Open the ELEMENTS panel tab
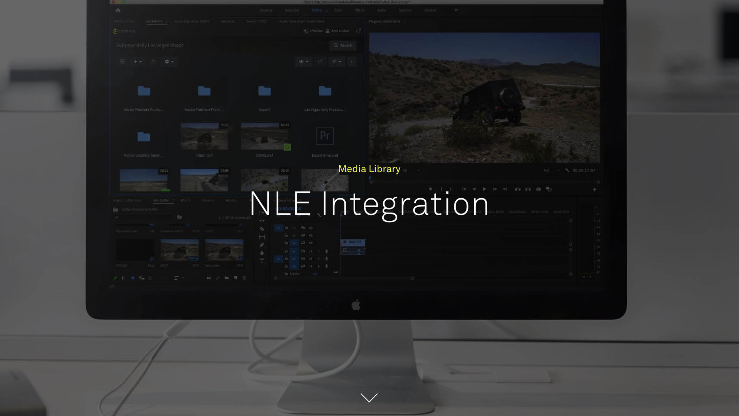739x416 pixels. [x=154, y=22]
